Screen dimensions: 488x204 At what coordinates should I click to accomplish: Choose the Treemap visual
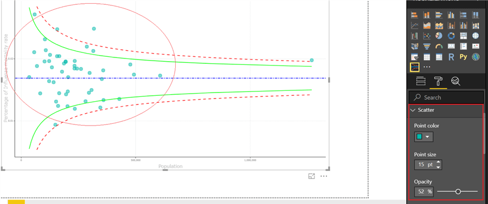pyautogui.click(x=464, y=36)
